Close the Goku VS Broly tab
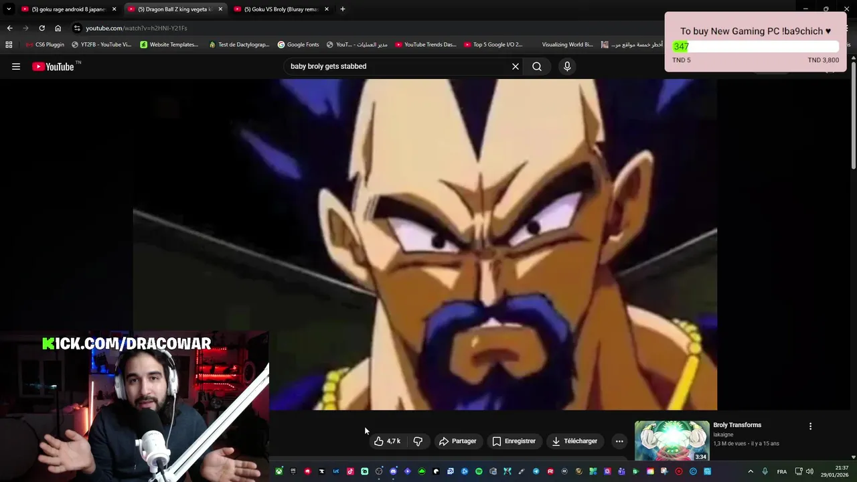Viewport: 857px width, 482px height. 327,9
